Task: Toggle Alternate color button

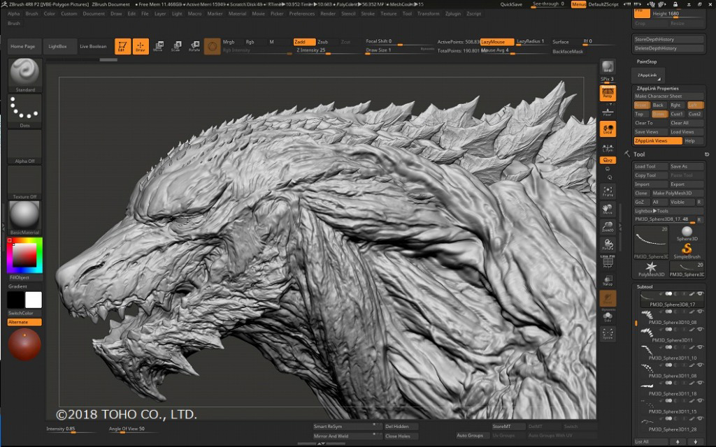Action: click(24, 322)
